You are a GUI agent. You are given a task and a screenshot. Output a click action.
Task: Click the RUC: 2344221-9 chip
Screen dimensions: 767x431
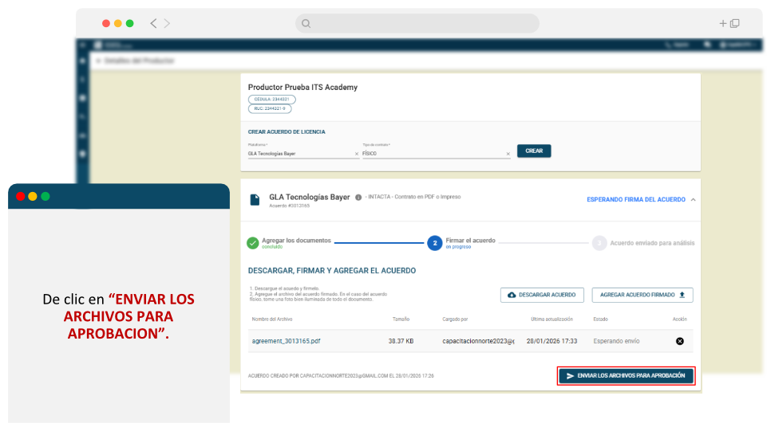270,108
